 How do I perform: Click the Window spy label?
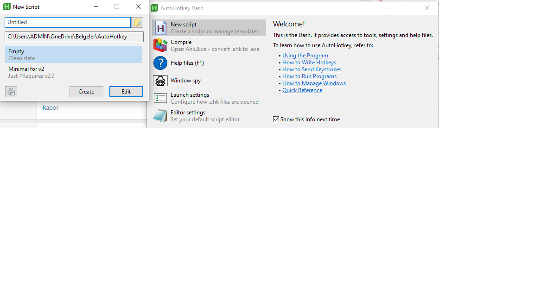tap(185, 81)
